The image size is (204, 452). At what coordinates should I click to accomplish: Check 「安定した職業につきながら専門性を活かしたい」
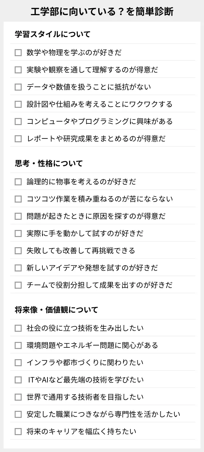18,414
